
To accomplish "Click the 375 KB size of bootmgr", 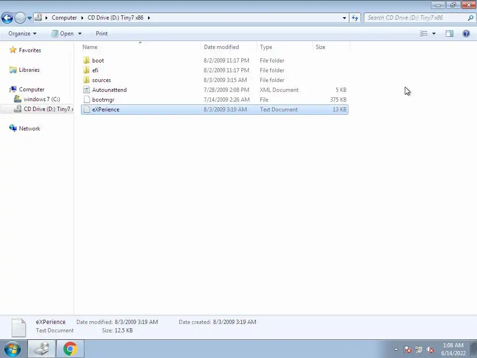I will point(338,100).
